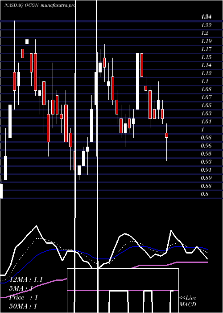Click the 1.2 price axis label
This screenshot has width=223, height=313.
[x=205, y=33]
